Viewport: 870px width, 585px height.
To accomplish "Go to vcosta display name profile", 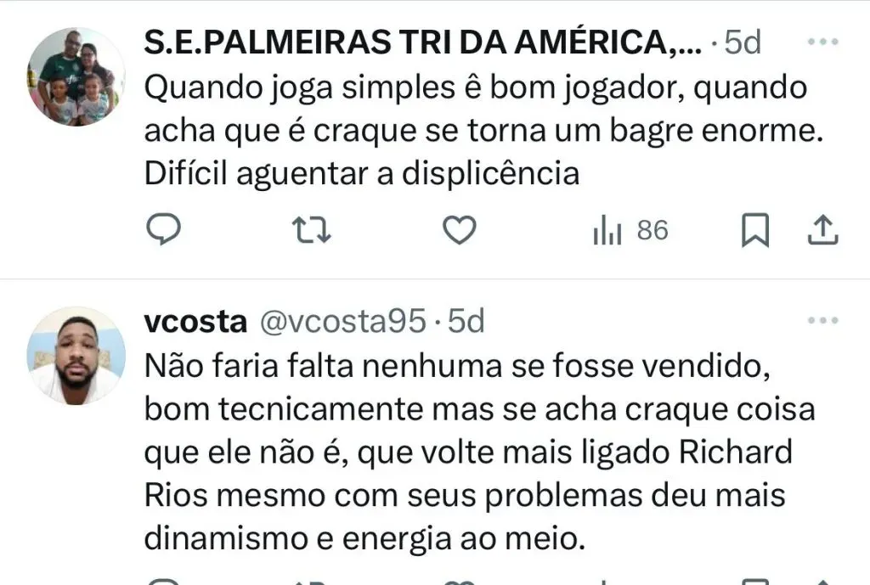I will click(x=195, y=322).
